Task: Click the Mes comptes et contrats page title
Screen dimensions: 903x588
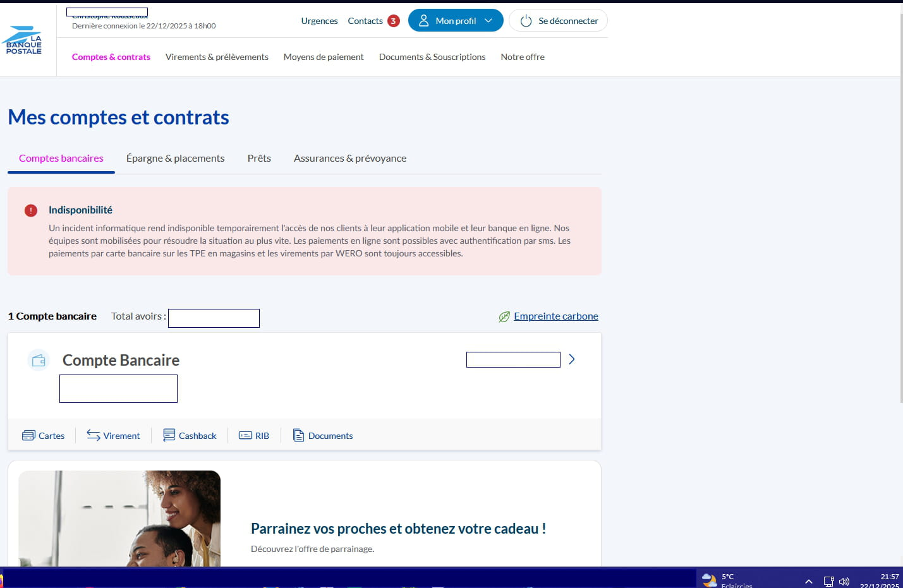Action: click(x=118, y=117)
